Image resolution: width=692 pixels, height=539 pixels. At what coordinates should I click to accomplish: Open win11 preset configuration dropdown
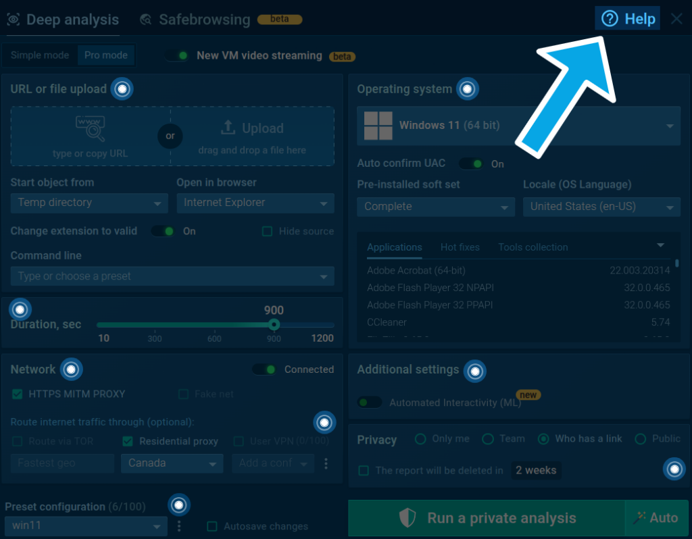tap(86, 525)
